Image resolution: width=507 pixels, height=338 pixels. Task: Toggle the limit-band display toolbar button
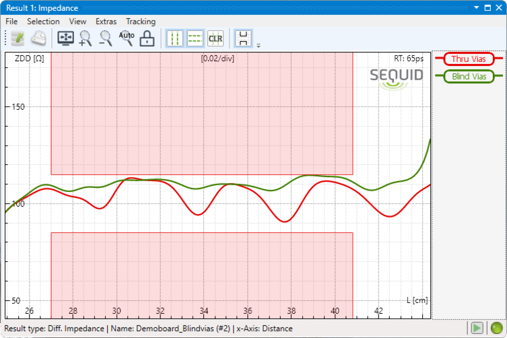[243, 38]
